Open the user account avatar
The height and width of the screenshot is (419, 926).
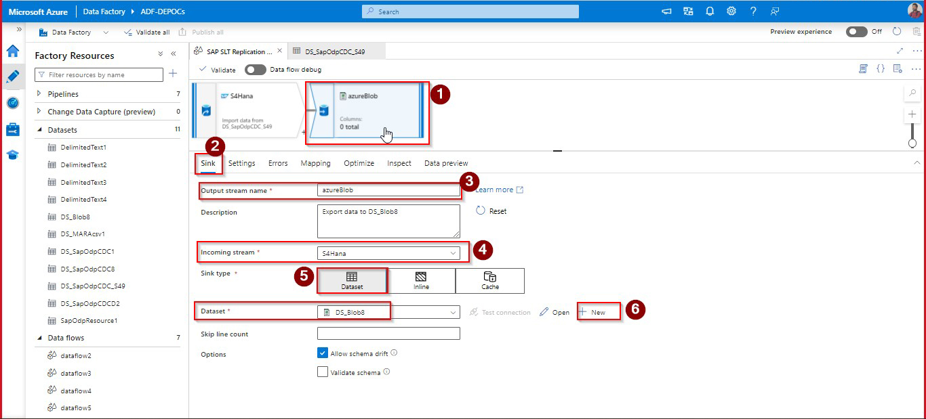[x=914, y=11]
